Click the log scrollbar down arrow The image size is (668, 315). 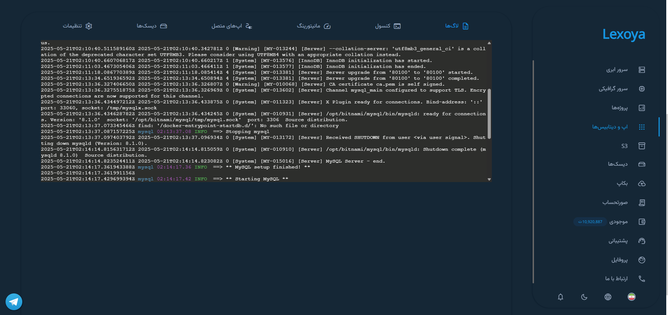(x=489, y=180)
